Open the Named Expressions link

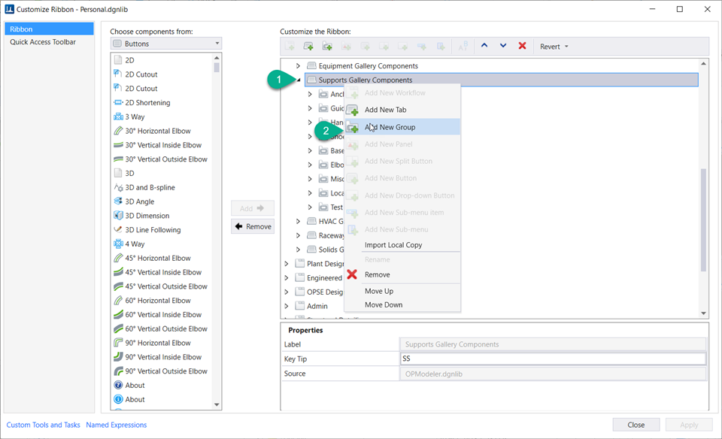coord(116,425)
